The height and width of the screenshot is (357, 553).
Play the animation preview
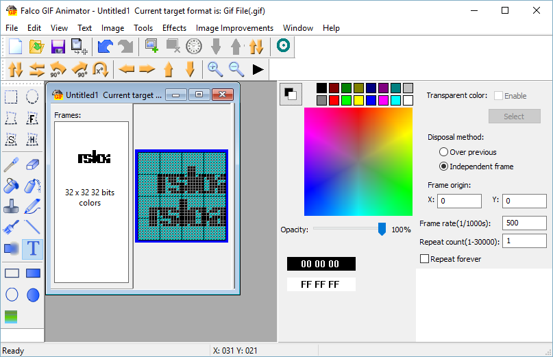(x=258, y=69)
